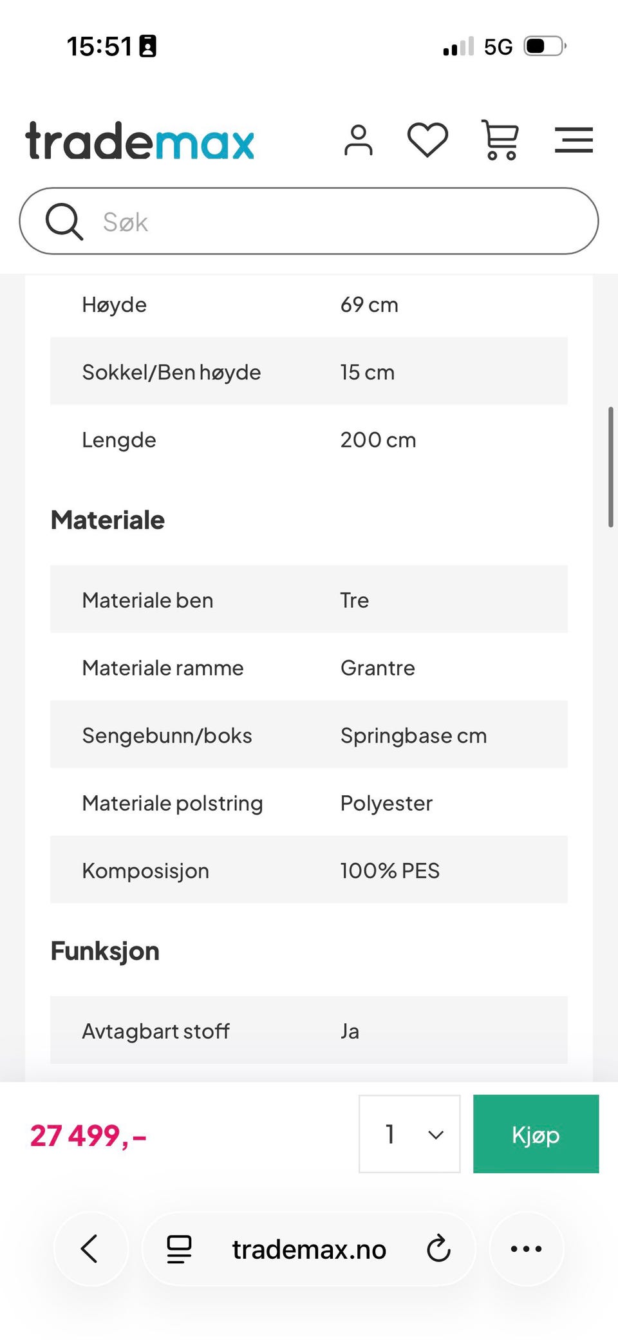Image resolution: width=618 pixels, height=1340 pixels.
Task: Tap the page reload icon
Action: [x=438, y=1248]
